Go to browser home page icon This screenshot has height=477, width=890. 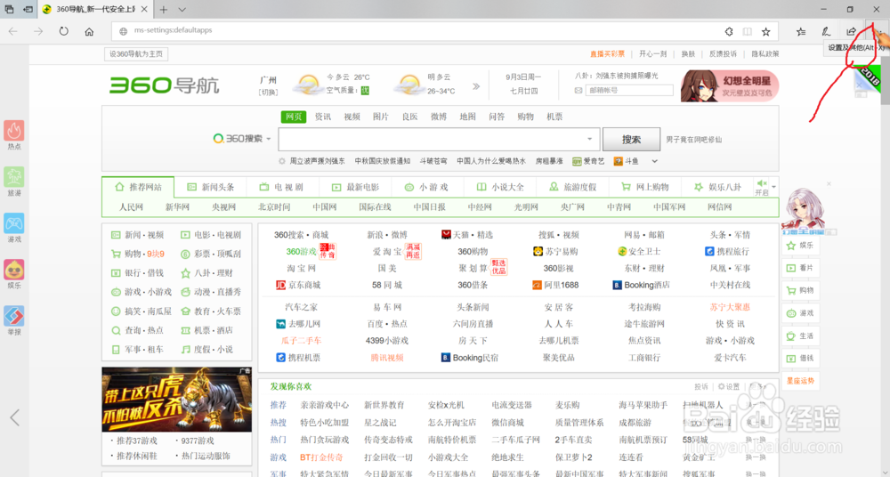pyautogui.click(x=89, y=32)
